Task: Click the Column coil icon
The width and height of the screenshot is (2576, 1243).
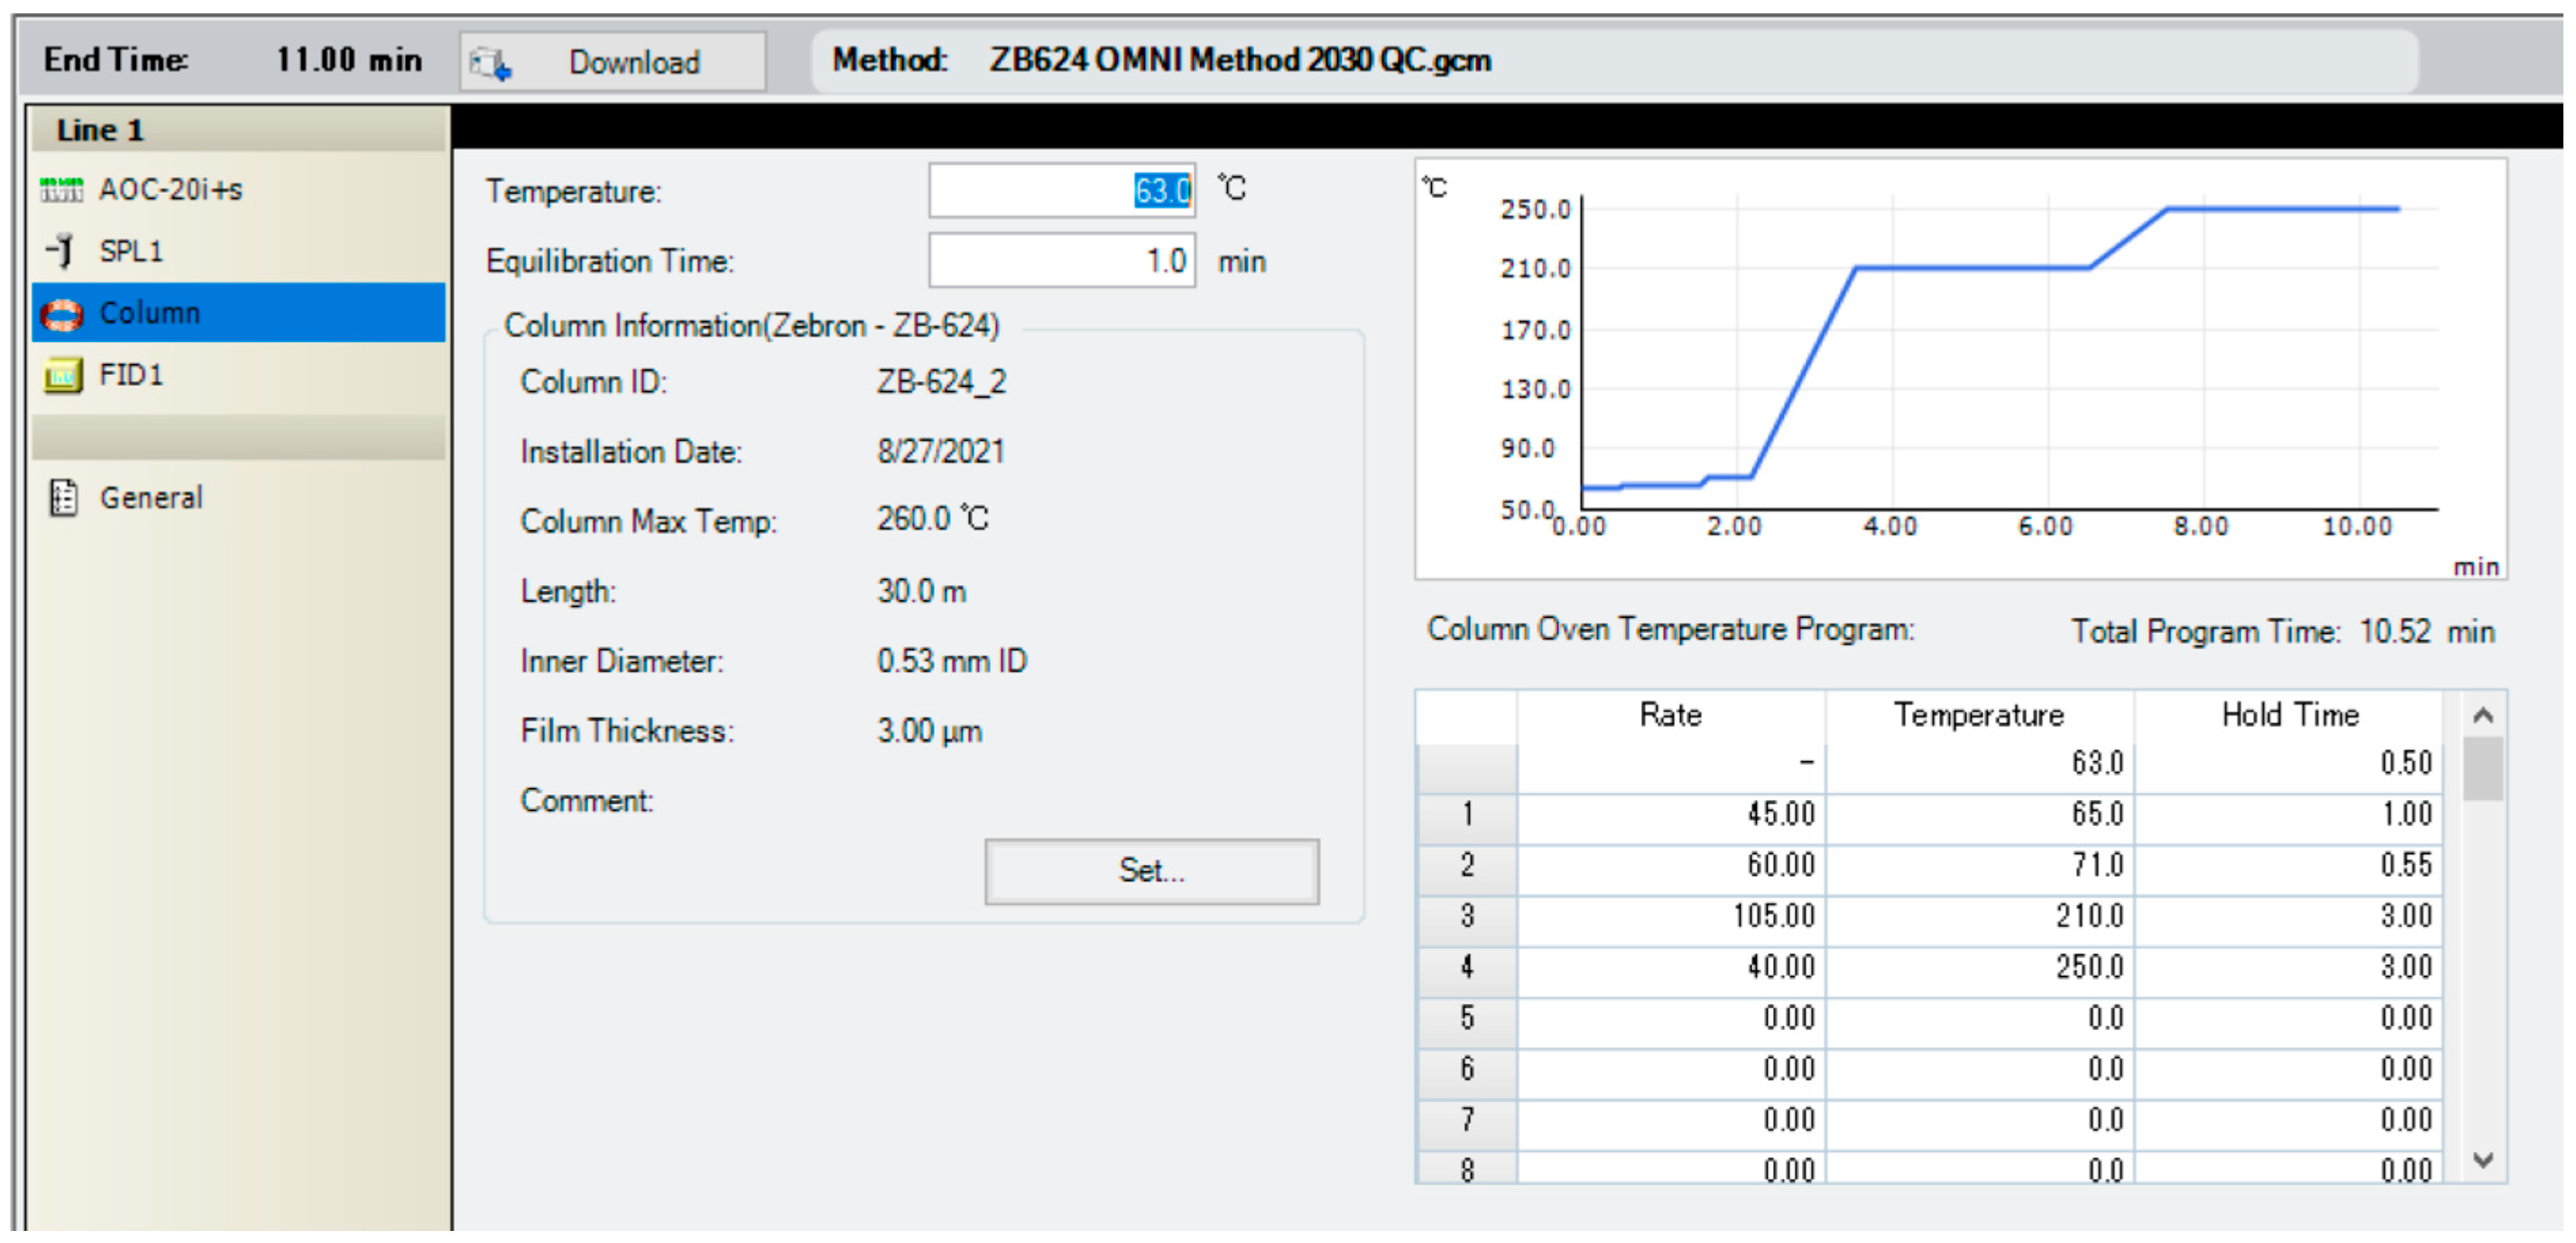Action: click(61, 314)
